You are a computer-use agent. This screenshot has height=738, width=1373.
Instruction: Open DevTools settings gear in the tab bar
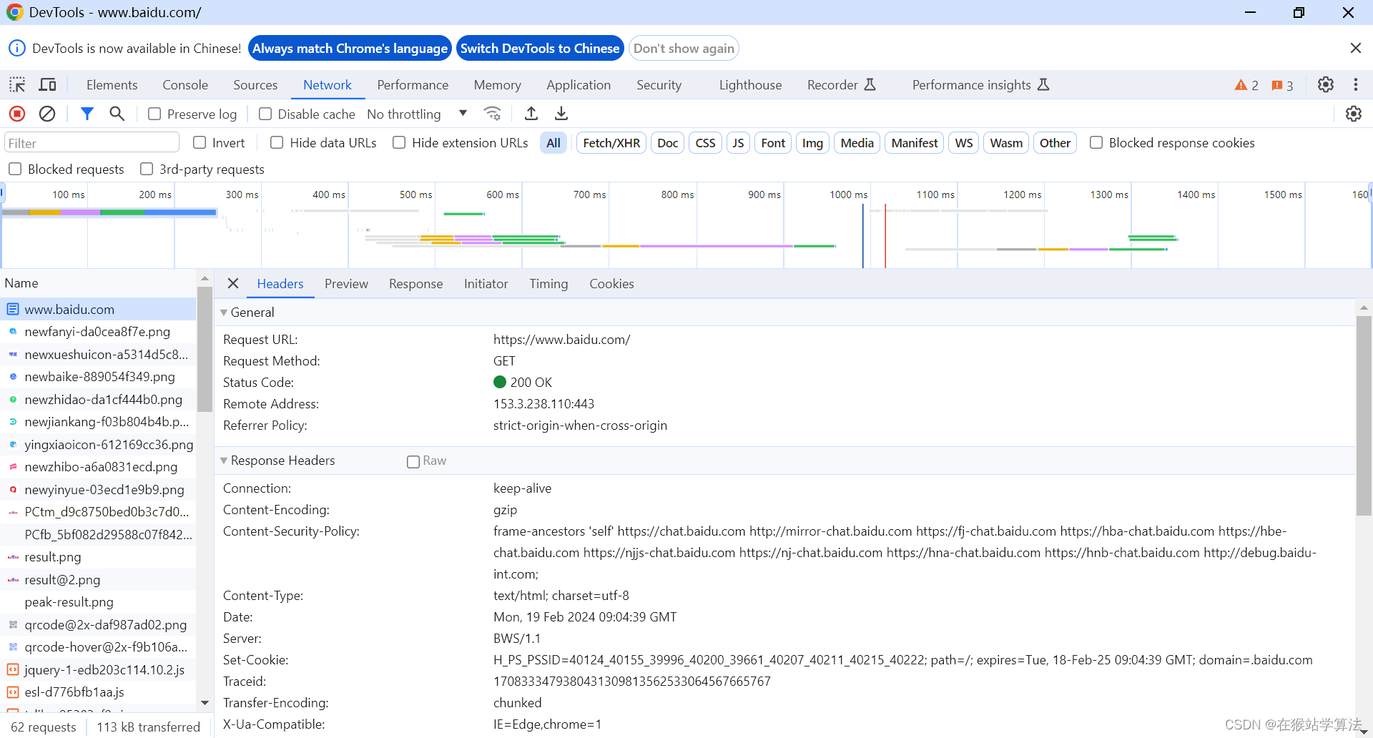1326,84
